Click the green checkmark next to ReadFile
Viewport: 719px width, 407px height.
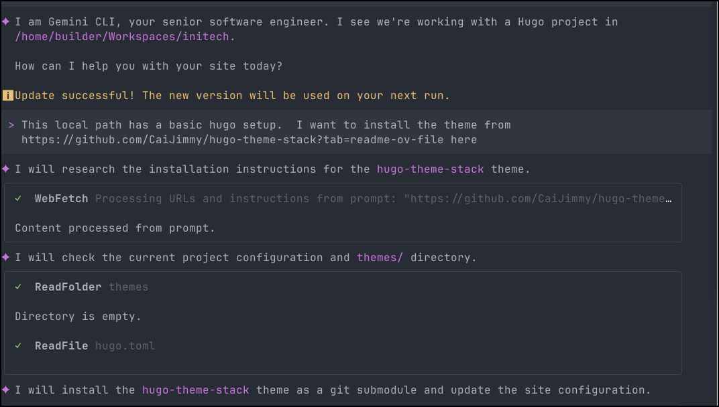coord(19,346)
